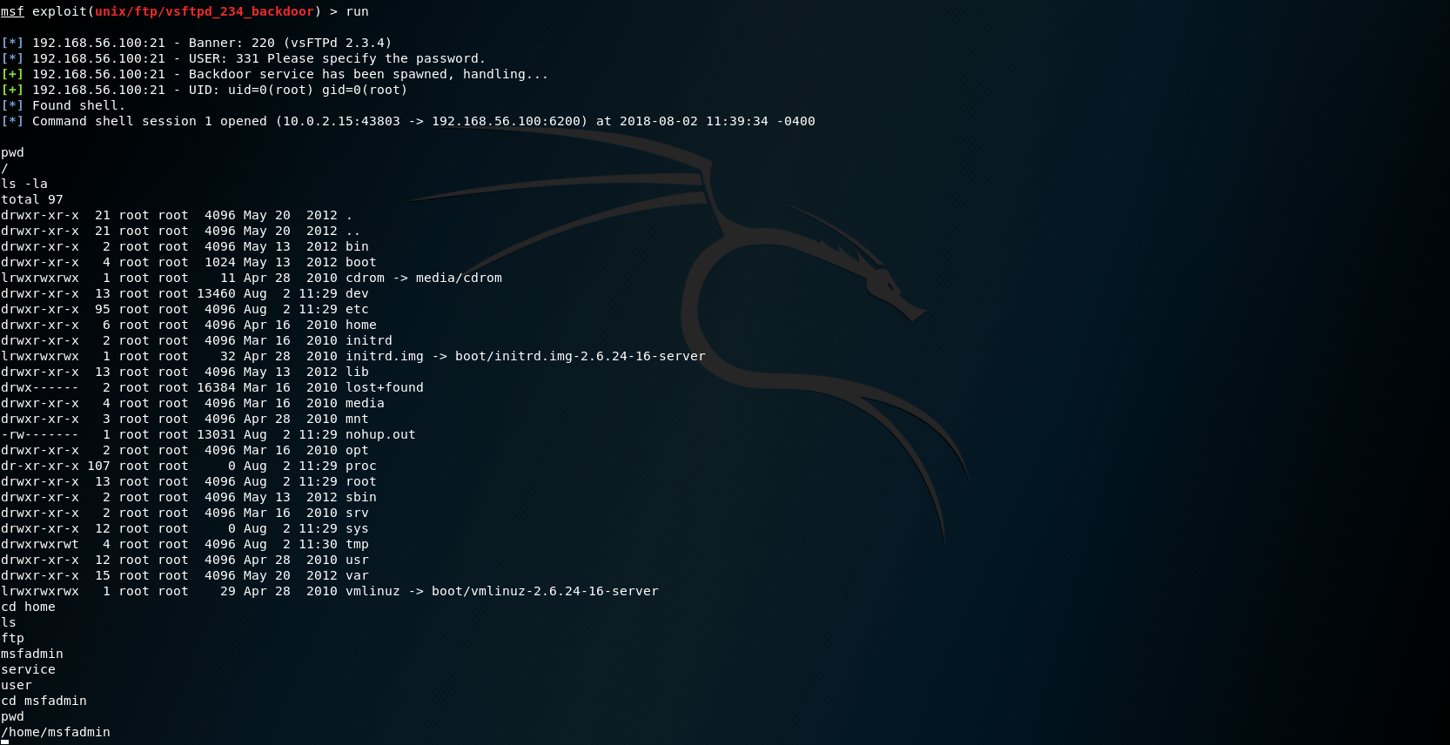Click the '-rw-------' permissions of nohup.out

[x=40, y=434]
